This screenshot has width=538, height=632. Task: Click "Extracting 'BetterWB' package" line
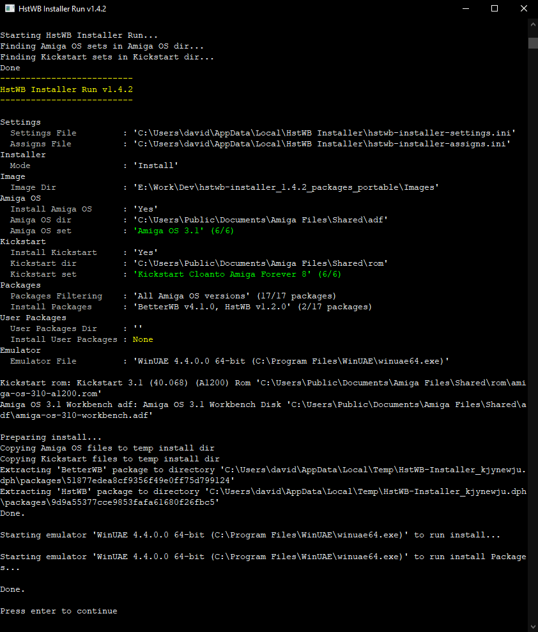click(x=263, y=475)
